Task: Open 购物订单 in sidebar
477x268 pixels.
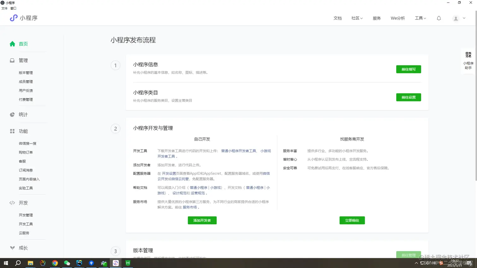Action: [26, 152]
